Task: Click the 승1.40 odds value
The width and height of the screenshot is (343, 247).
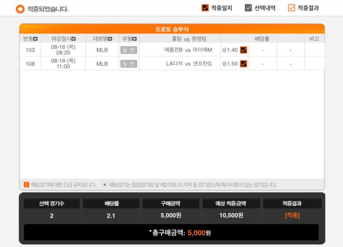Action: 230,50
